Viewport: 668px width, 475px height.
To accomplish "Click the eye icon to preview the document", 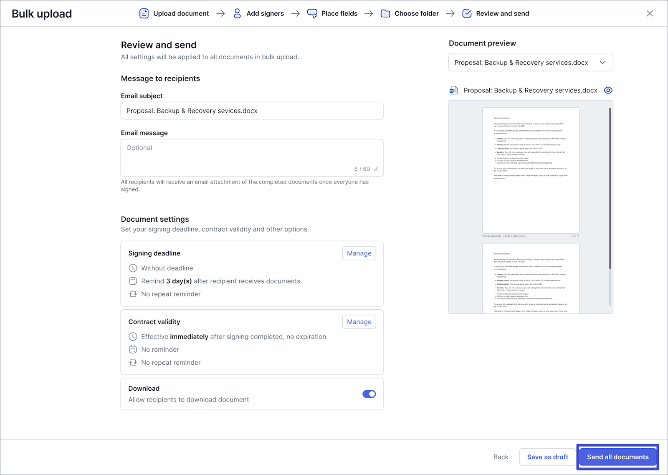I will (608, 90).
